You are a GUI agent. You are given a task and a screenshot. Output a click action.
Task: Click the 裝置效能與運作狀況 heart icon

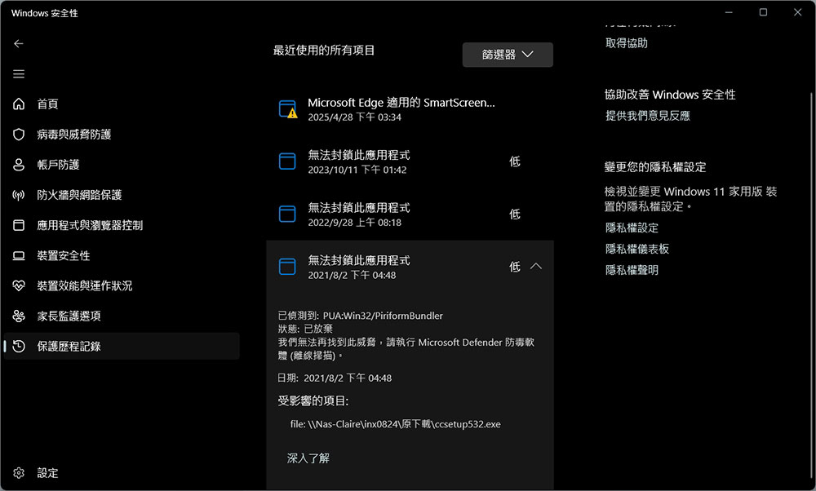coord(19,286)
